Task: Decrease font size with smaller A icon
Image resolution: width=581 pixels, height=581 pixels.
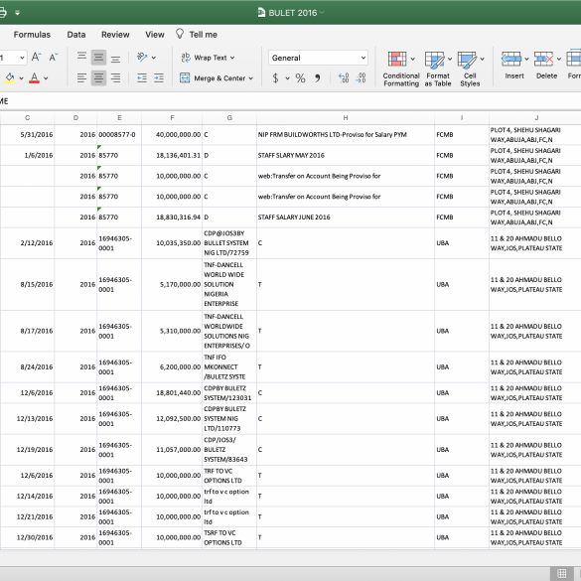Action: [x=54, y=57]
